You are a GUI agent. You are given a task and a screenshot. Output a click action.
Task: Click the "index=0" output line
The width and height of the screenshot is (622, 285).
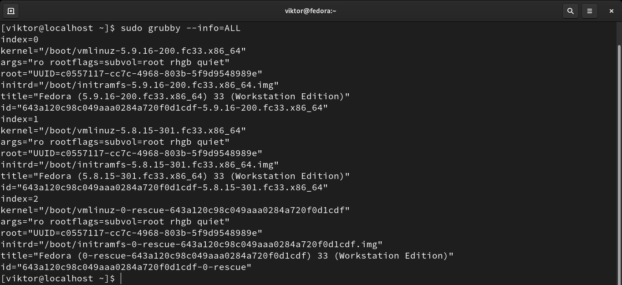click(20, 40)
